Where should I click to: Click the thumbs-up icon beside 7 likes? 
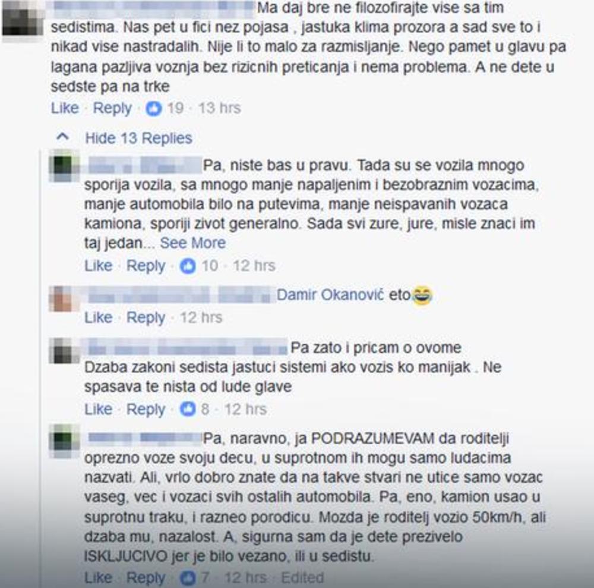point(187,578)
